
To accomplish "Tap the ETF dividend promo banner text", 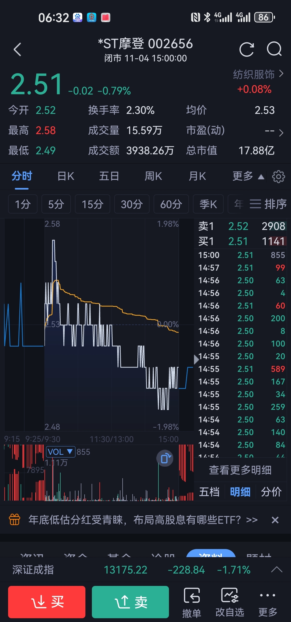I will [x=143, y=520].
